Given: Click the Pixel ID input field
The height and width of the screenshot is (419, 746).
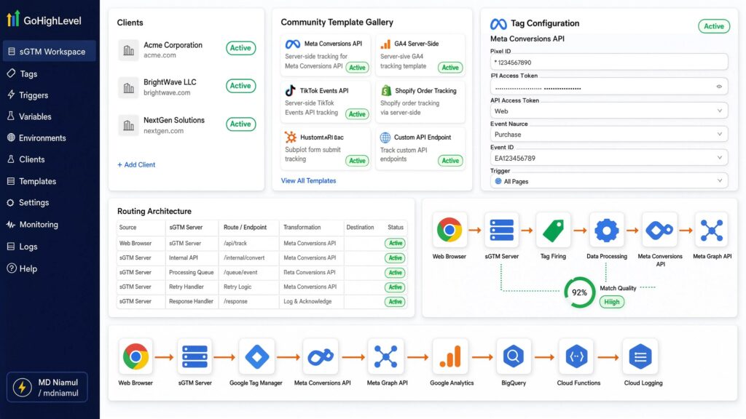Looking at the screenshot, I should [609, 63].
